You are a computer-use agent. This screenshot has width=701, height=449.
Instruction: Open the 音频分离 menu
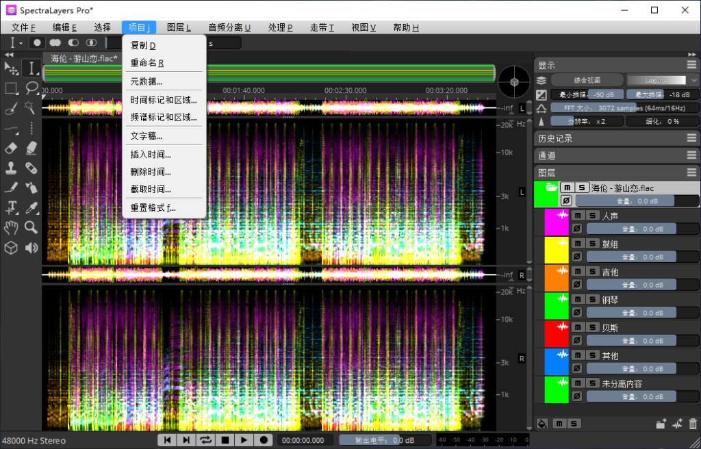(x=229, y=28)
